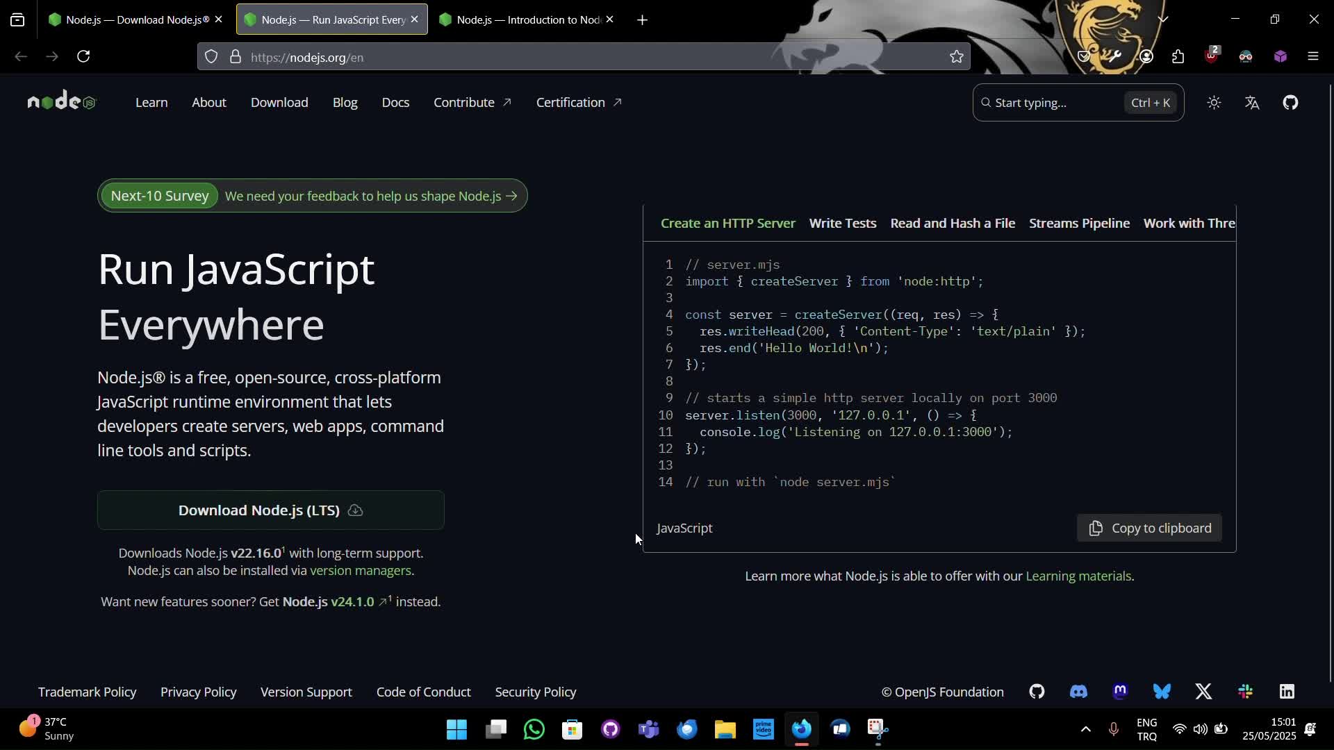Open the LinkedIn icon in footer
Screen dimensions: 1334x750
tap(1287, 692)
